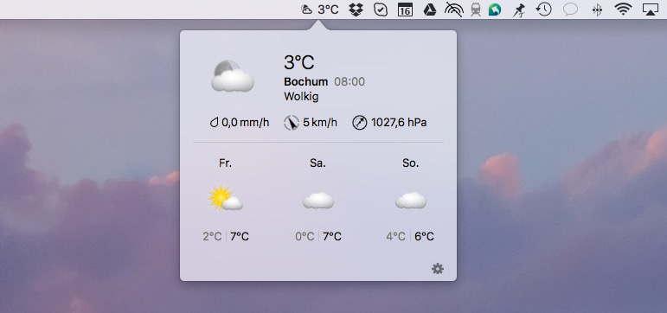Click the train icon in menu bar
Screen dimensions: 667x313
point(476,10)
